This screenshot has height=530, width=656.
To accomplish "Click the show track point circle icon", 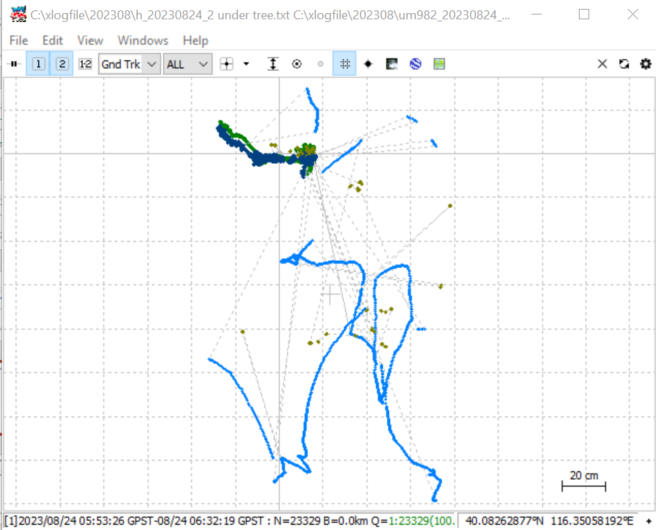I will pyautogui.click(x=297, y=64).
